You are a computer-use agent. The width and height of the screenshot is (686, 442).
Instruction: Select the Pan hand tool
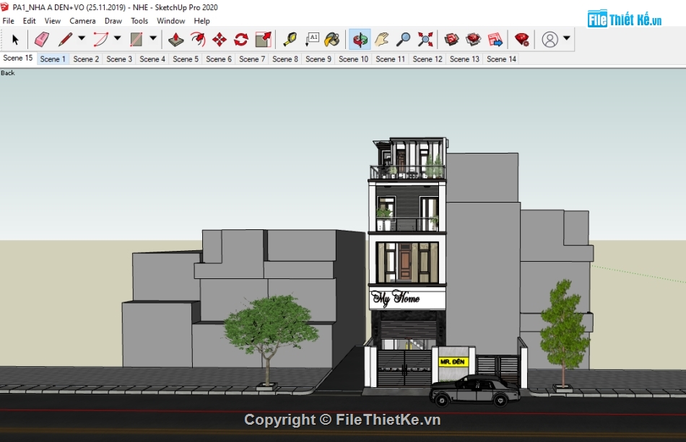[382, 40]
